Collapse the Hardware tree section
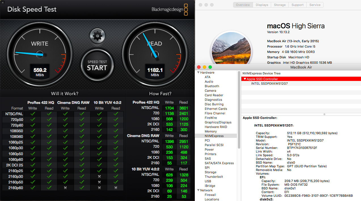This screenshot has height=201, width=361. pyautogui.click(x=198, y=72)
